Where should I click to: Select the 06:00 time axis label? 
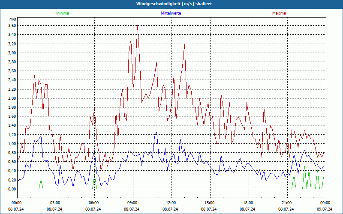pyautogui.click(x=94, y=203)
